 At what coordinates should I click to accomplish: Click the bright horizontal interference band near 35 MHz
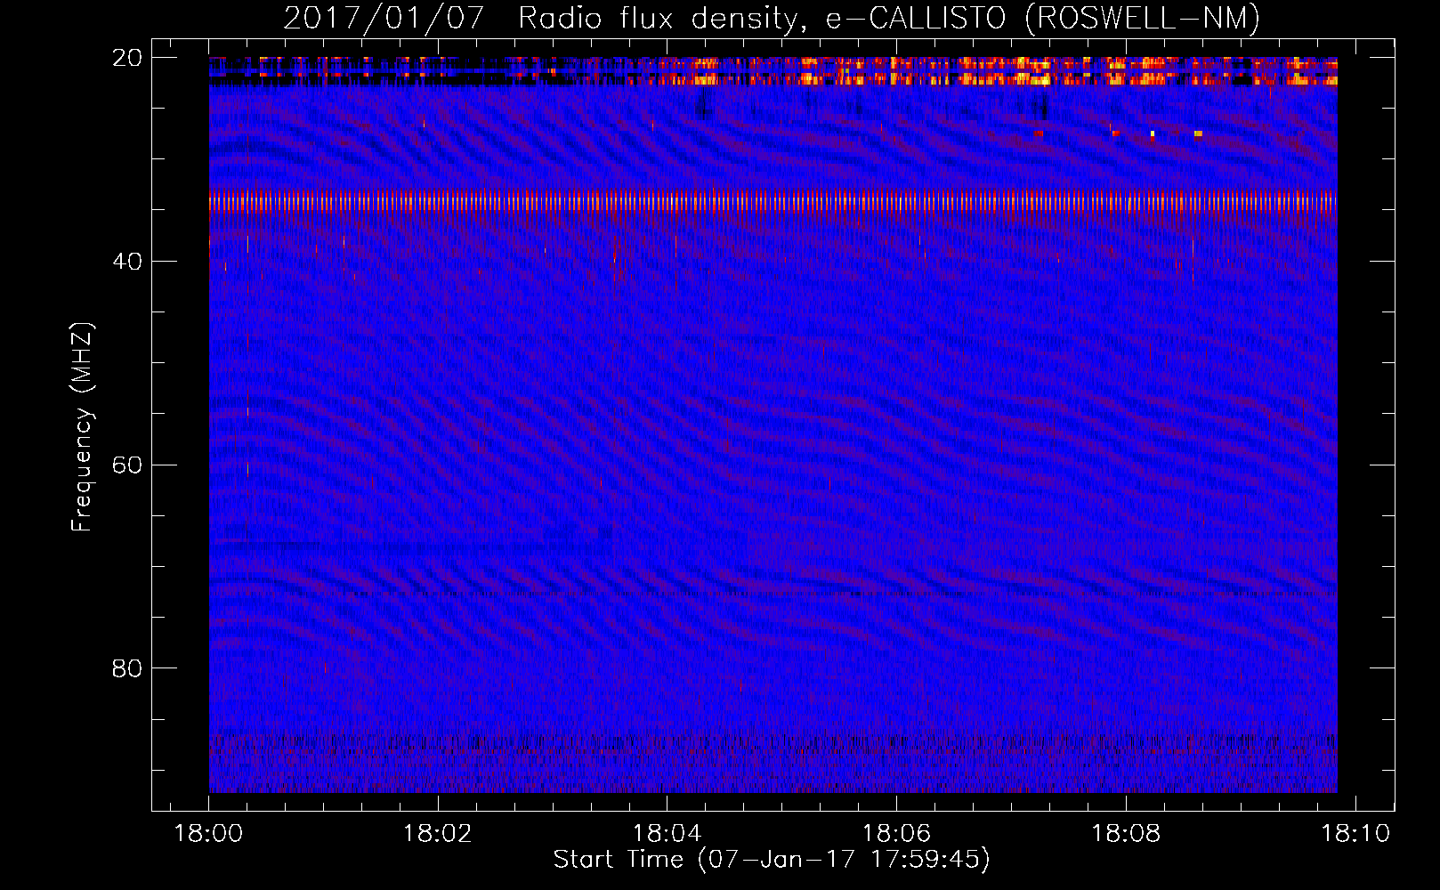click(x=773, y=202)
